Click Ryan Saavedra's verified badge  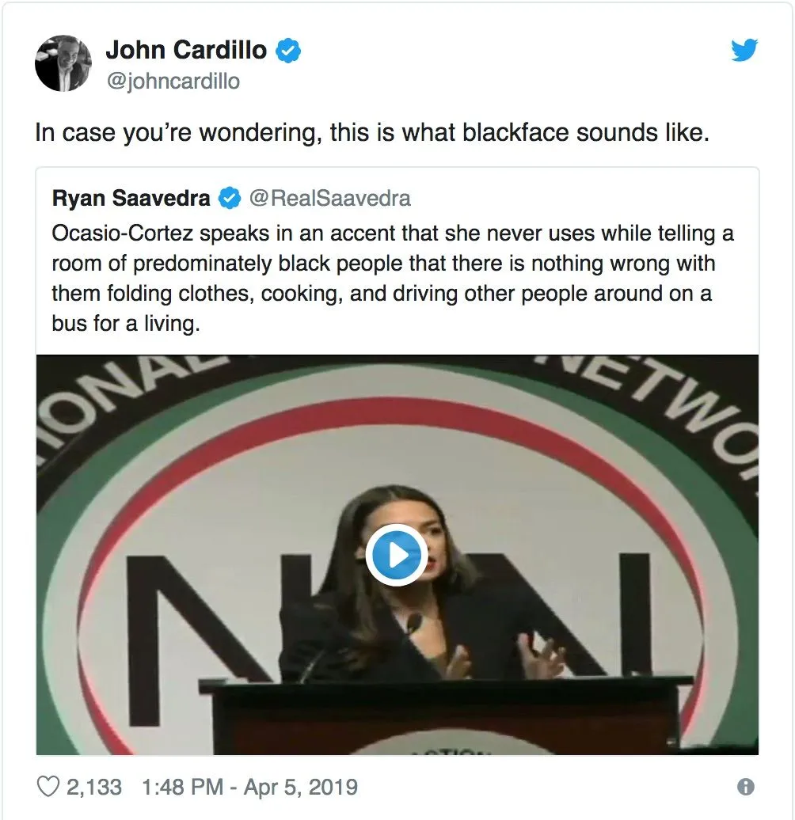click(230, 198)
